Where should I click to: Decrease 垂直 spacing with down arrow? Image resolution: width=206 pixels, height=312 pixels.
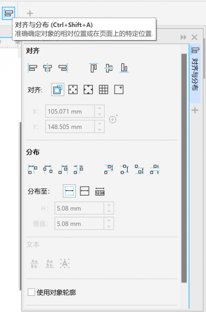109,226
